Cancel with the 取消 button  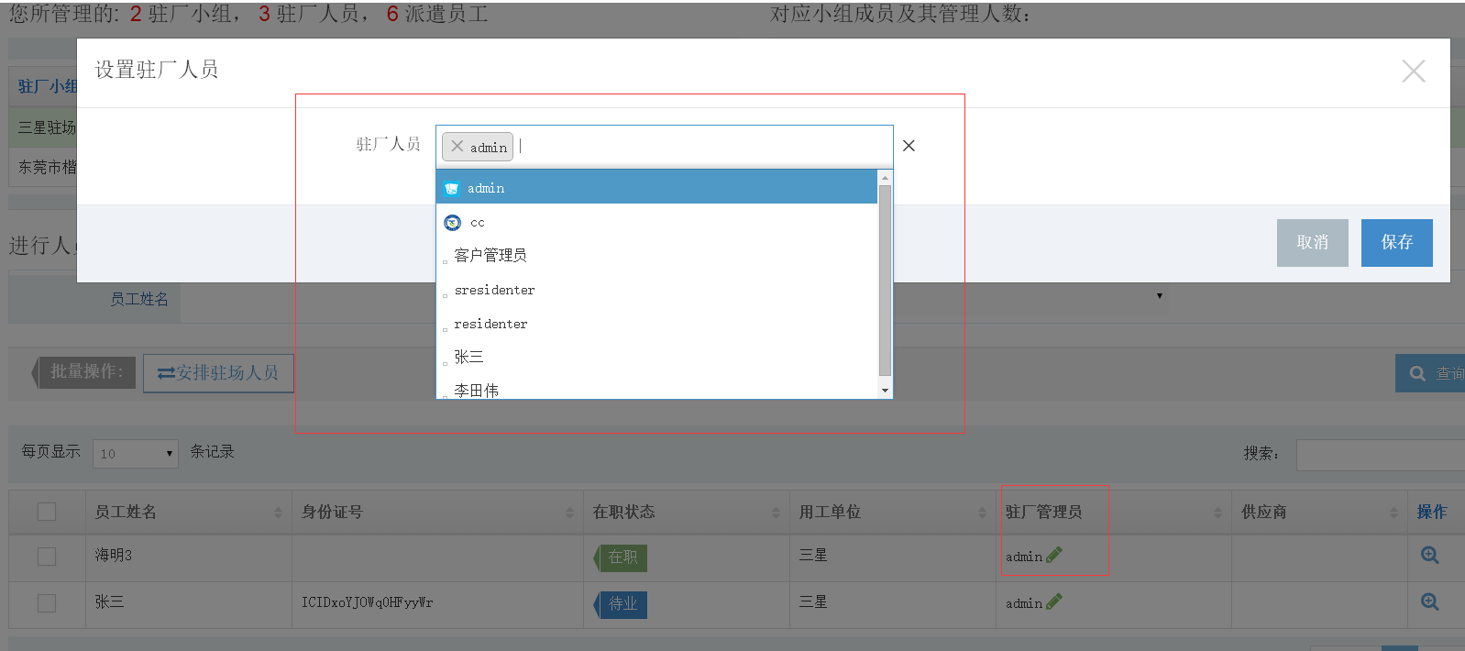click(x=1312, y=242)
